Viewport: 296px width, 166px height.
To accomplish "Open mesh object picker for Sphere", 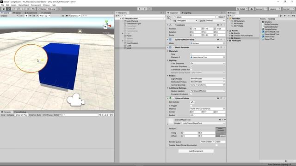I will pyautogui.click(x=224, y=43).
